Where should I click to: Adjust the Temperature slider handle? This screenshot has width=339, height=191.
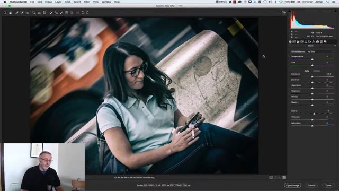(x=312, y=59)
